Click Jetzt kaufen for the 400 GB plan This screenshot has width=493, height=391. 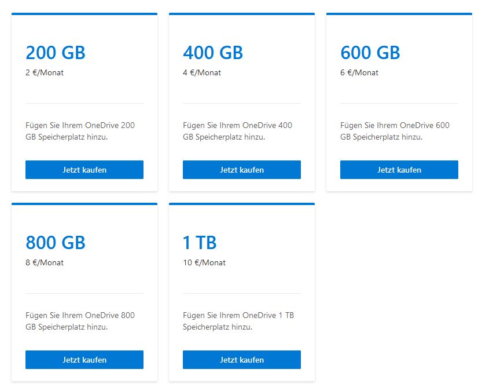tap(241, 169)
